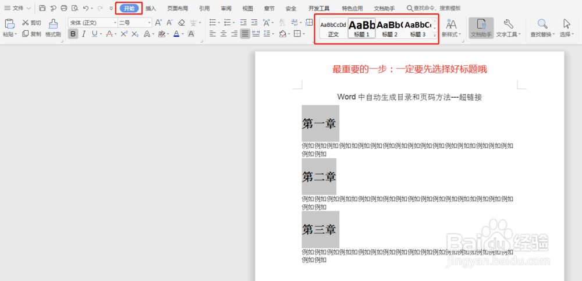This screenshot has width=582, height=281.
Task: Increase font size with A+ icon
Action: (x=158, y=23)
